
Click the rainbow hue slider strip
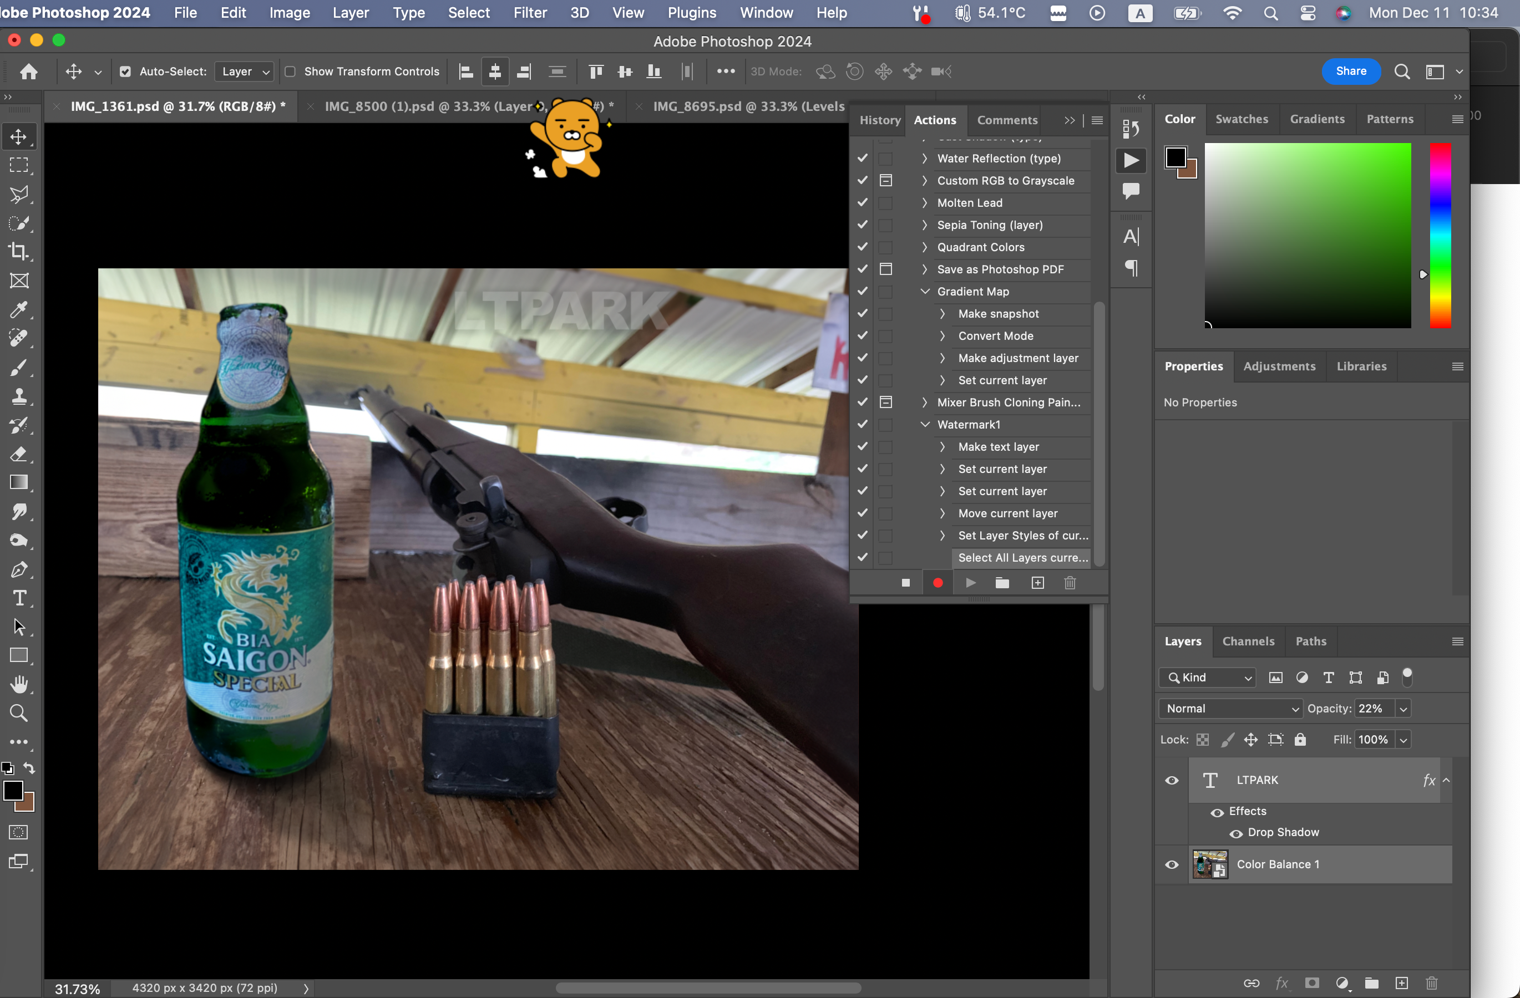1440,236
